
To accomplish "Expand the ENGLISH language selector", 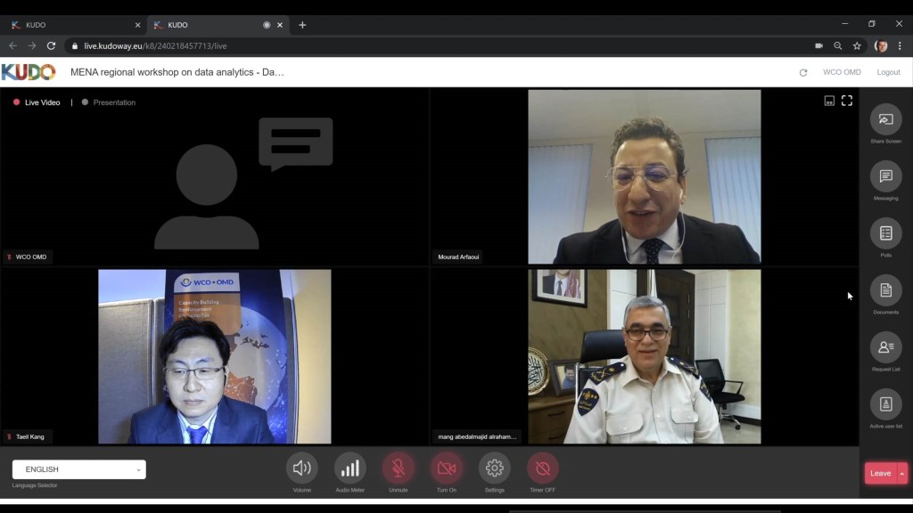I will click(78, 469).
